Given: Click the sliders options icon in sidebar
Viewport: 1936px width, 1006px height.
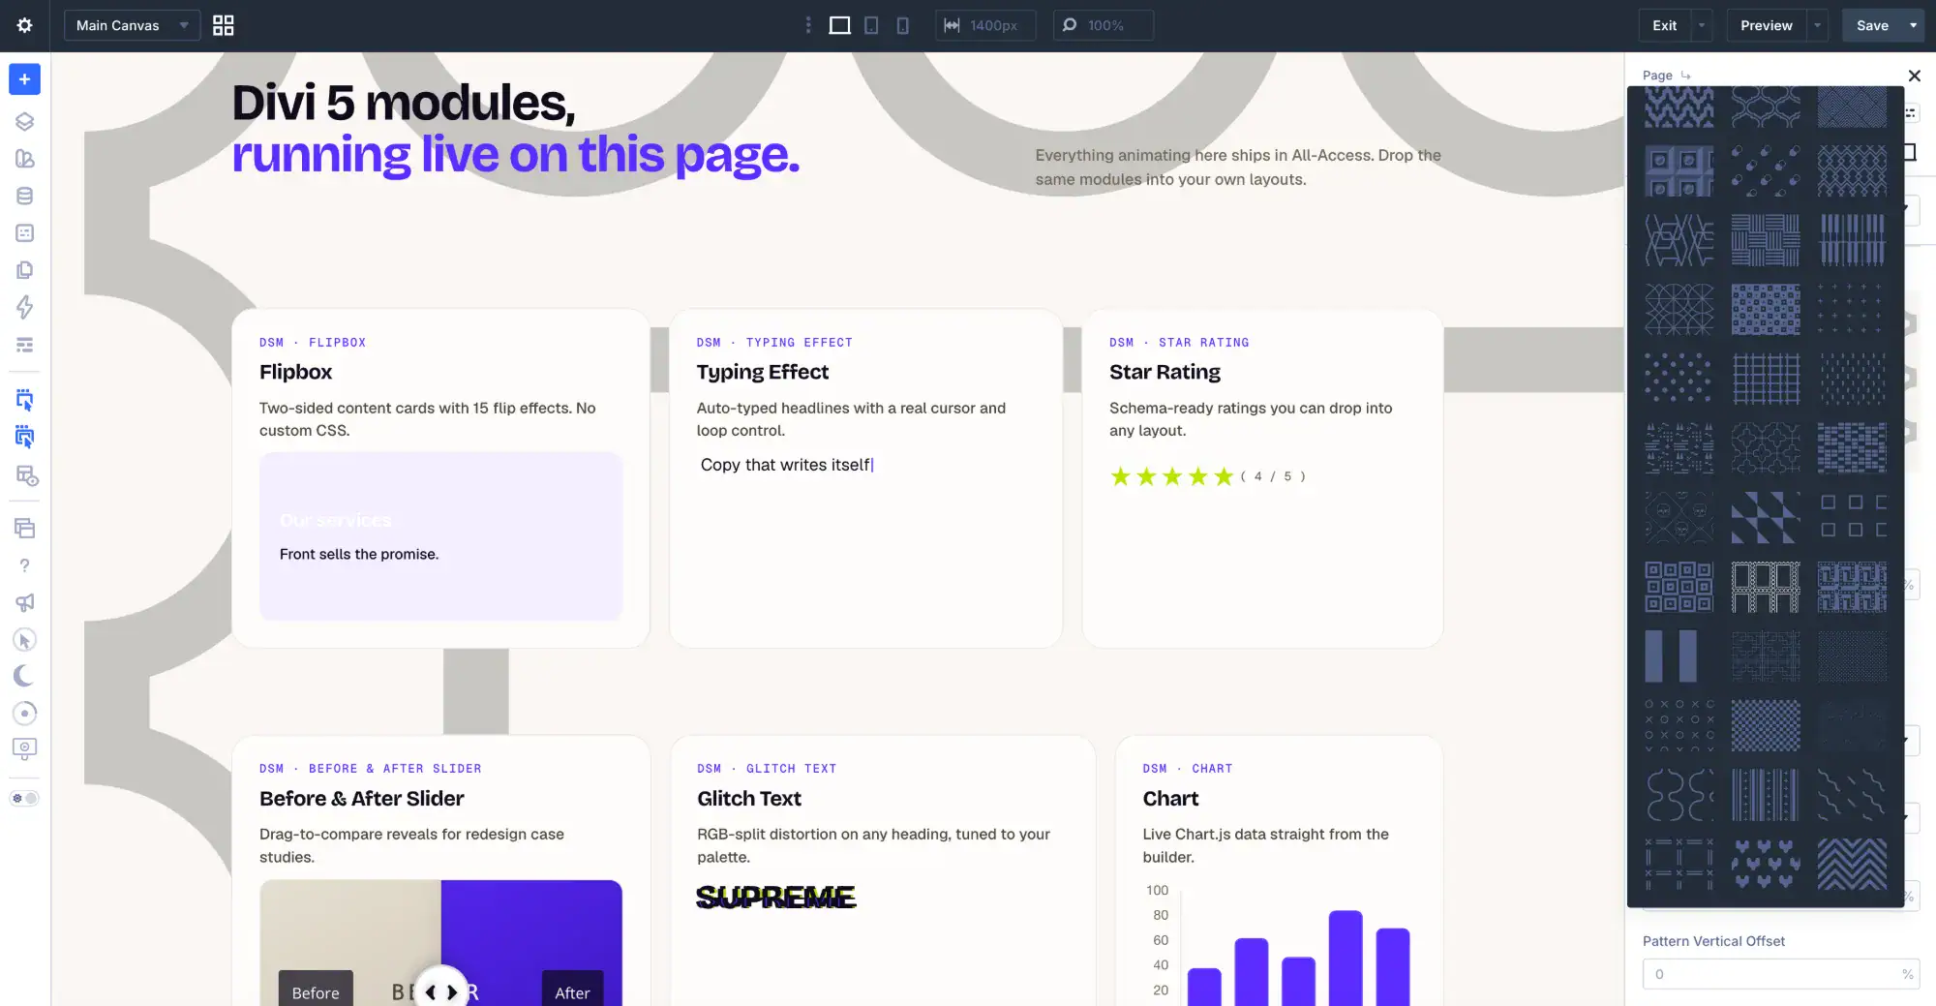Looking at the screenshot, I should 25,345.
